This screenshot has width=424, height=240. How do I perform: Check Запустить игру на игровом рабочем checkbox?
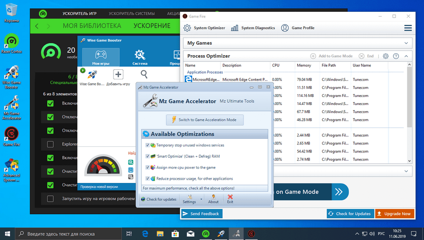click(50, 199)
